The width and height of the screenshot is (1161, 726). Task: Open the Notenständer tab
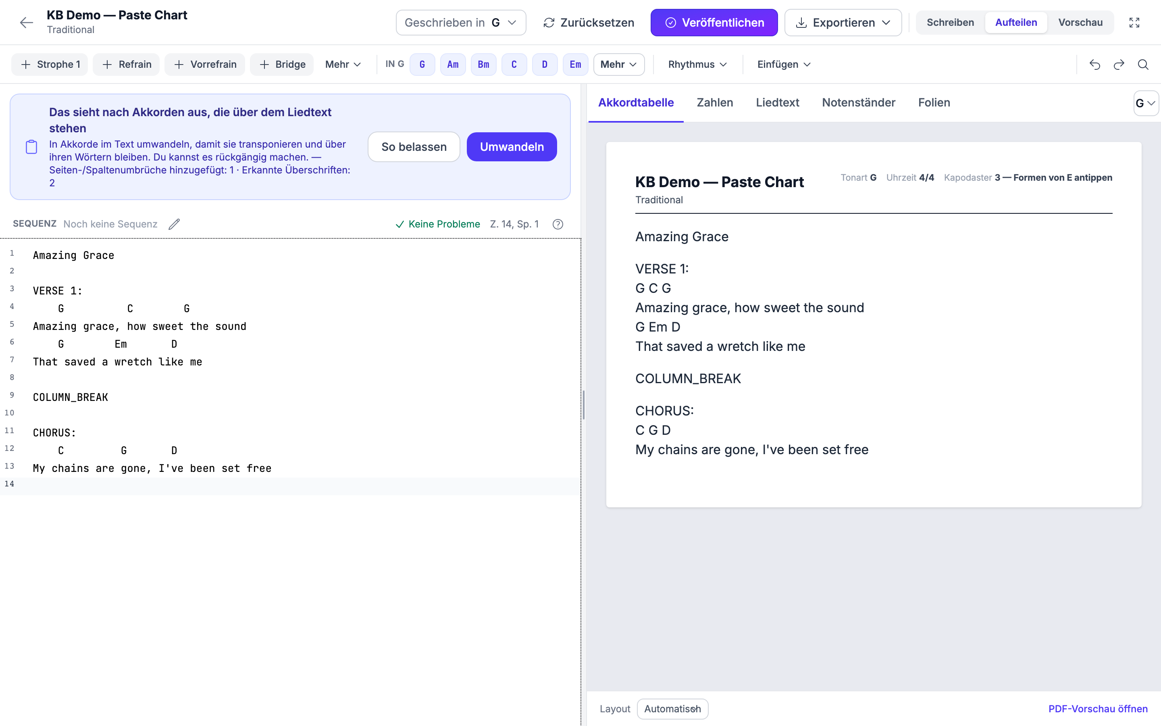(858, 102)
